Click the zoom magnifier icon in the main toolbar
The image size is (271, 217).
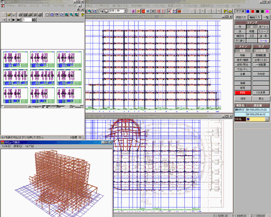(x=89, y=11)
